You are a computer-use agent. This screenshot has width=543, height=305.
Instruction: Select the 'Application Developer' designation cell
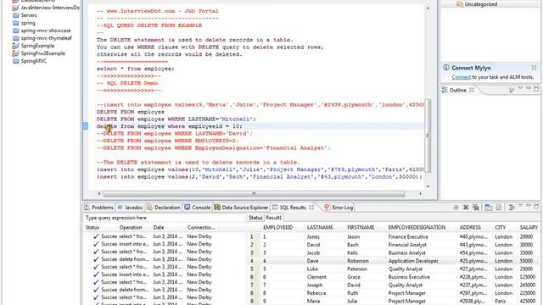[x=413, y=261]
